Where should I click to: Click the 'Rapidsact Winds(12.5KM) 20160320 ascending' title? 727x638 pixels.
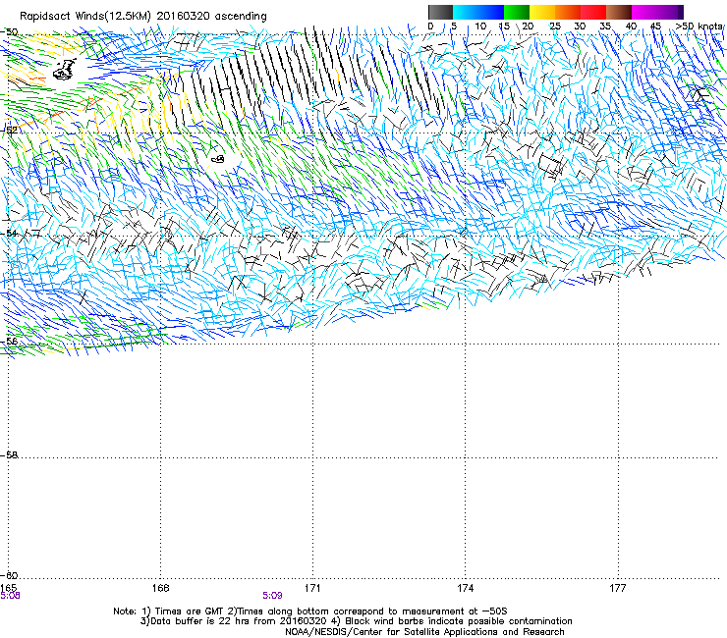click(143, 17)
